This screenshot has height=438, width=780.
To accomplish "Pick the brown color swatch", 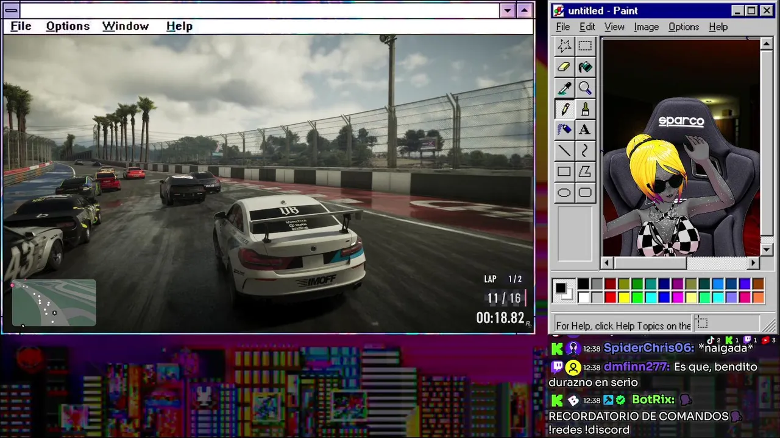I will point(758,284).
